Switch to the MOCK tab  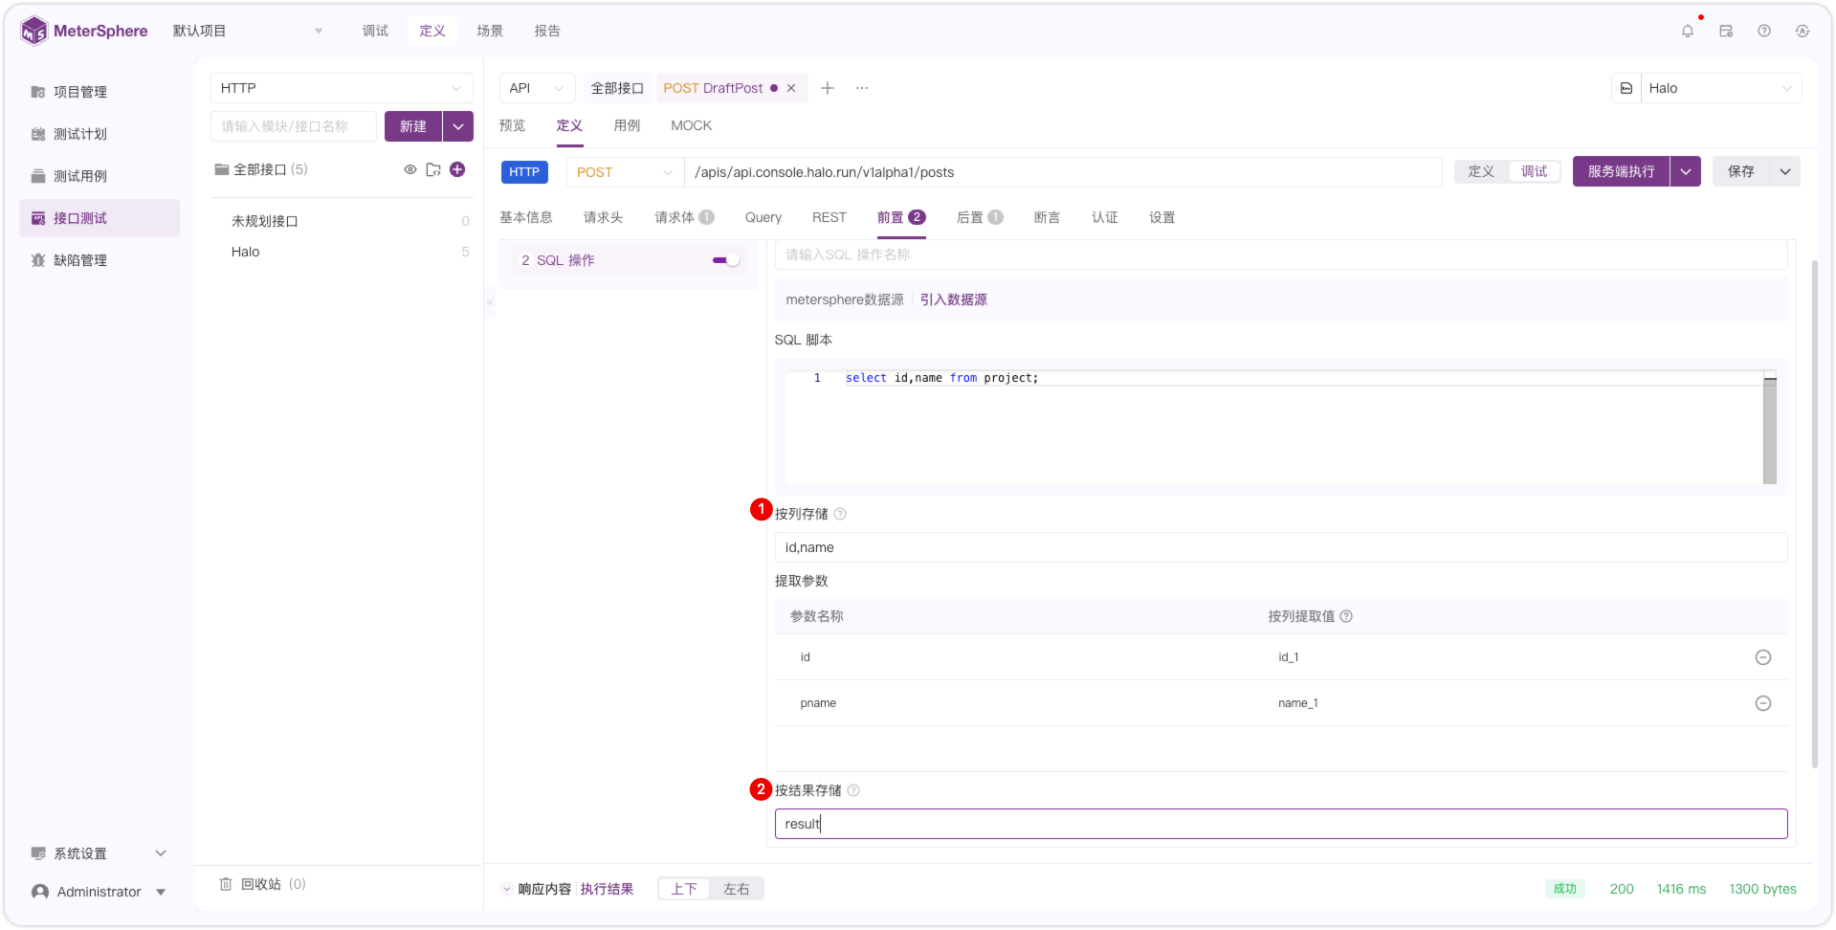(x=691, y=125)
